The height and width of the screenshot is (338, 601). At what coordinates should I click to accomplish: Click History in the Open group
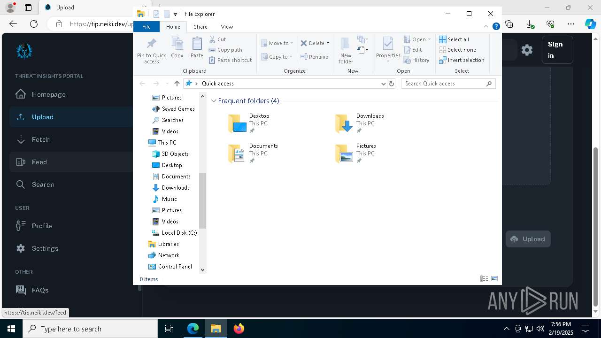click(x=416, y=60)
